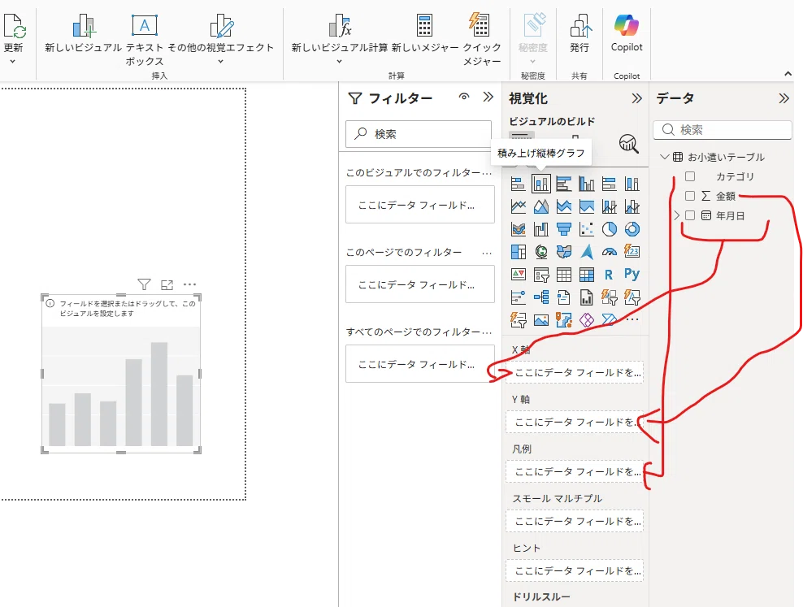The image size is (803, 607).
Task: Click the visual's focus mode icon
Action: (x=167, y=284)
